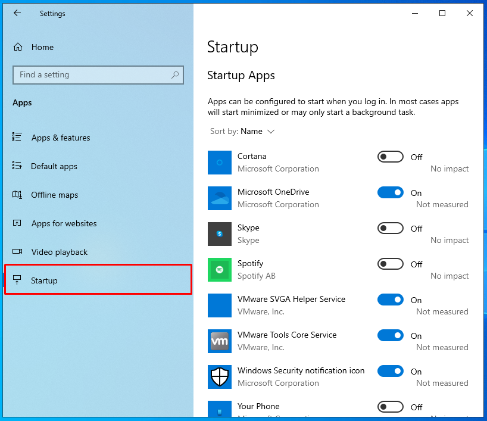Turn off VMware Tools Core Service toggle
The height and width of the screenshot is (421, 487).
391,336
